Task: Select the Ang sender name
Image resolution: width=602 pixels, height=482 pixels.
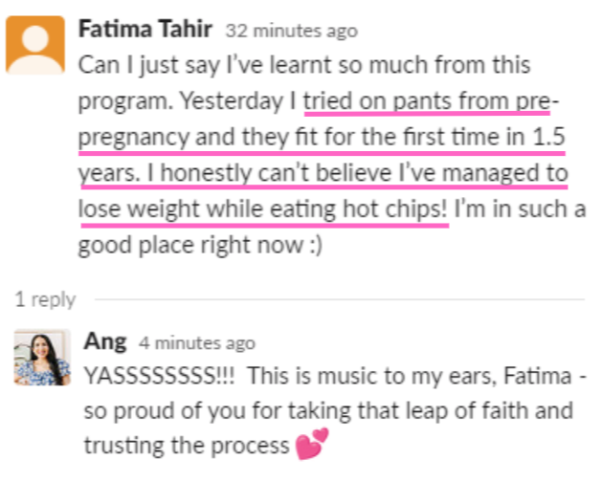Action: (x=105, y=341)
